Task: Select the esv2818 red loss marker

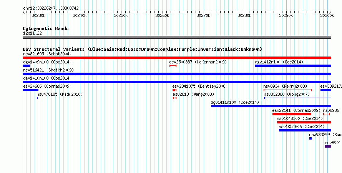Action: (x=174, y=98)
